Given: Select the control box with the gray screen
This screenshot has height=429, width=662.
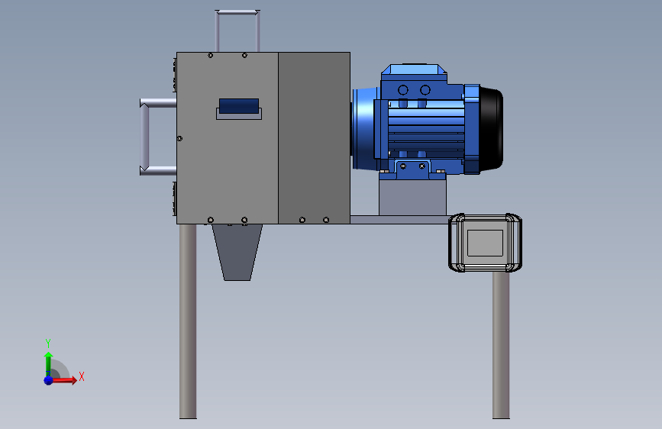Looking at the screenshot, I should pos(485,243).
